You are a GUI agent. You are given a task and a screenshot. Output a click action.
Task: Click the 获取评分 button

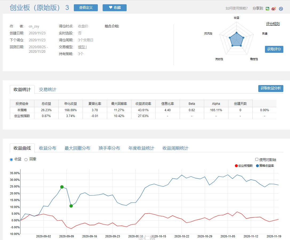point(274,49)
